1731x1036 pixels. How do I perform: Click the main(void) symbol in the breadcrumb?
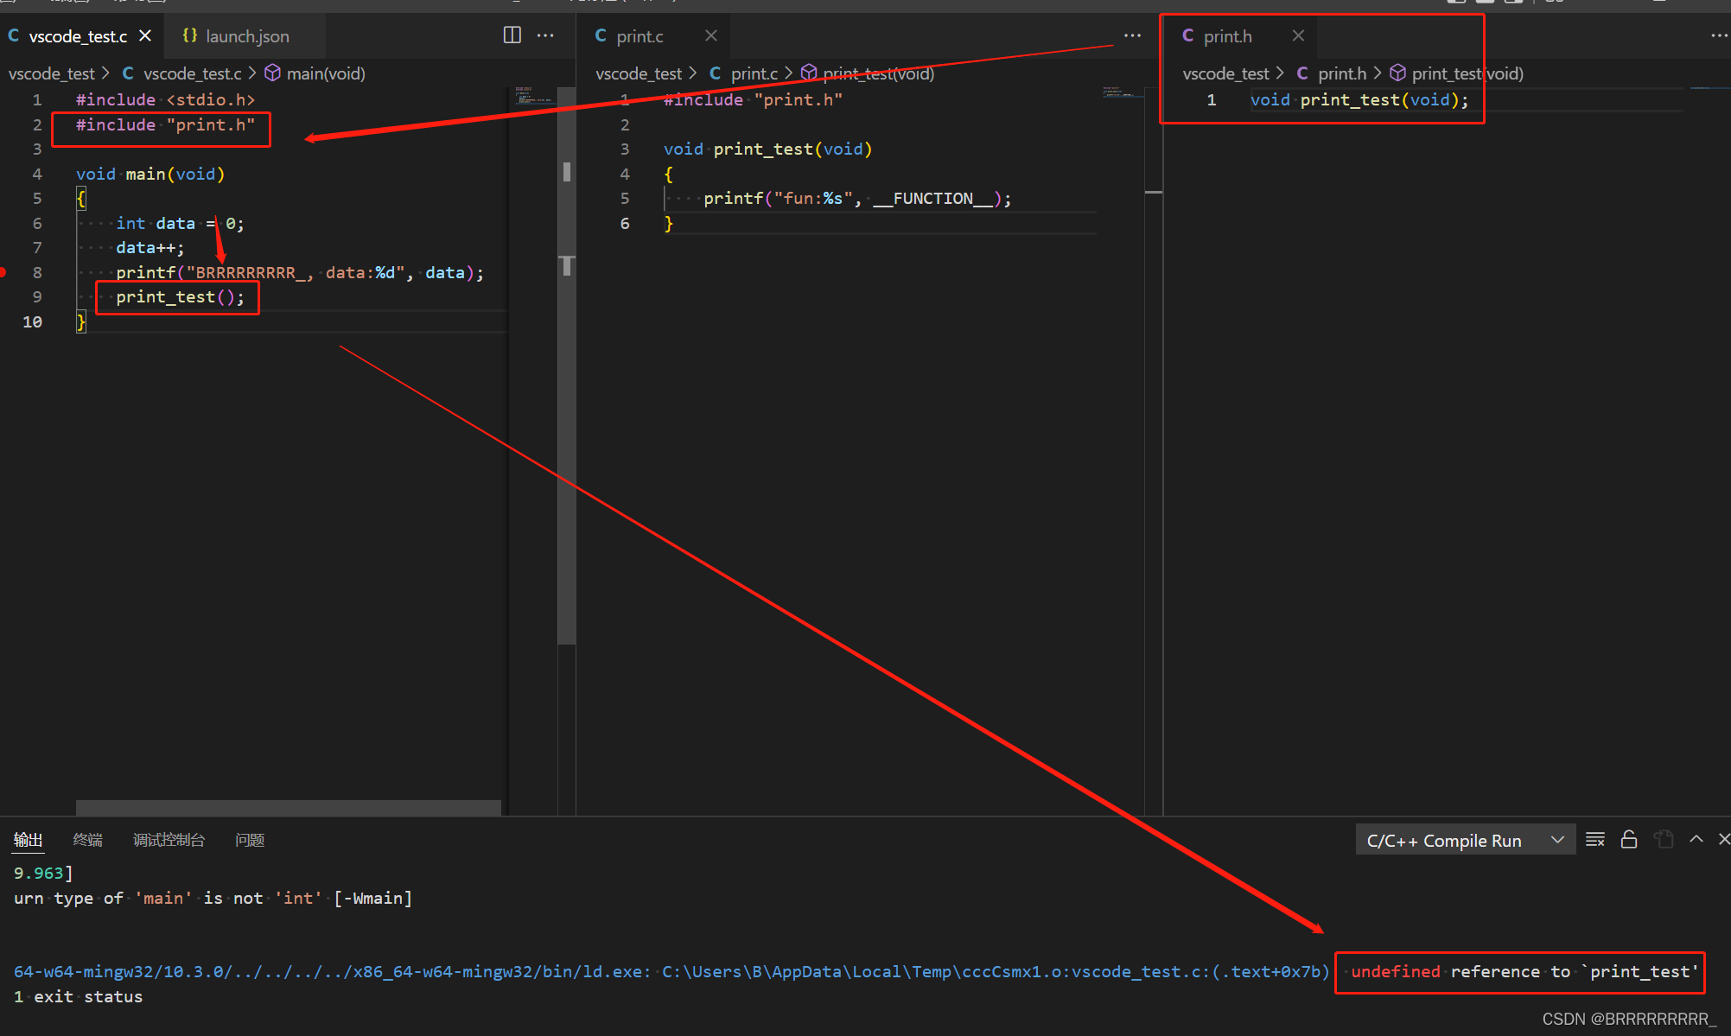(325, 73)
